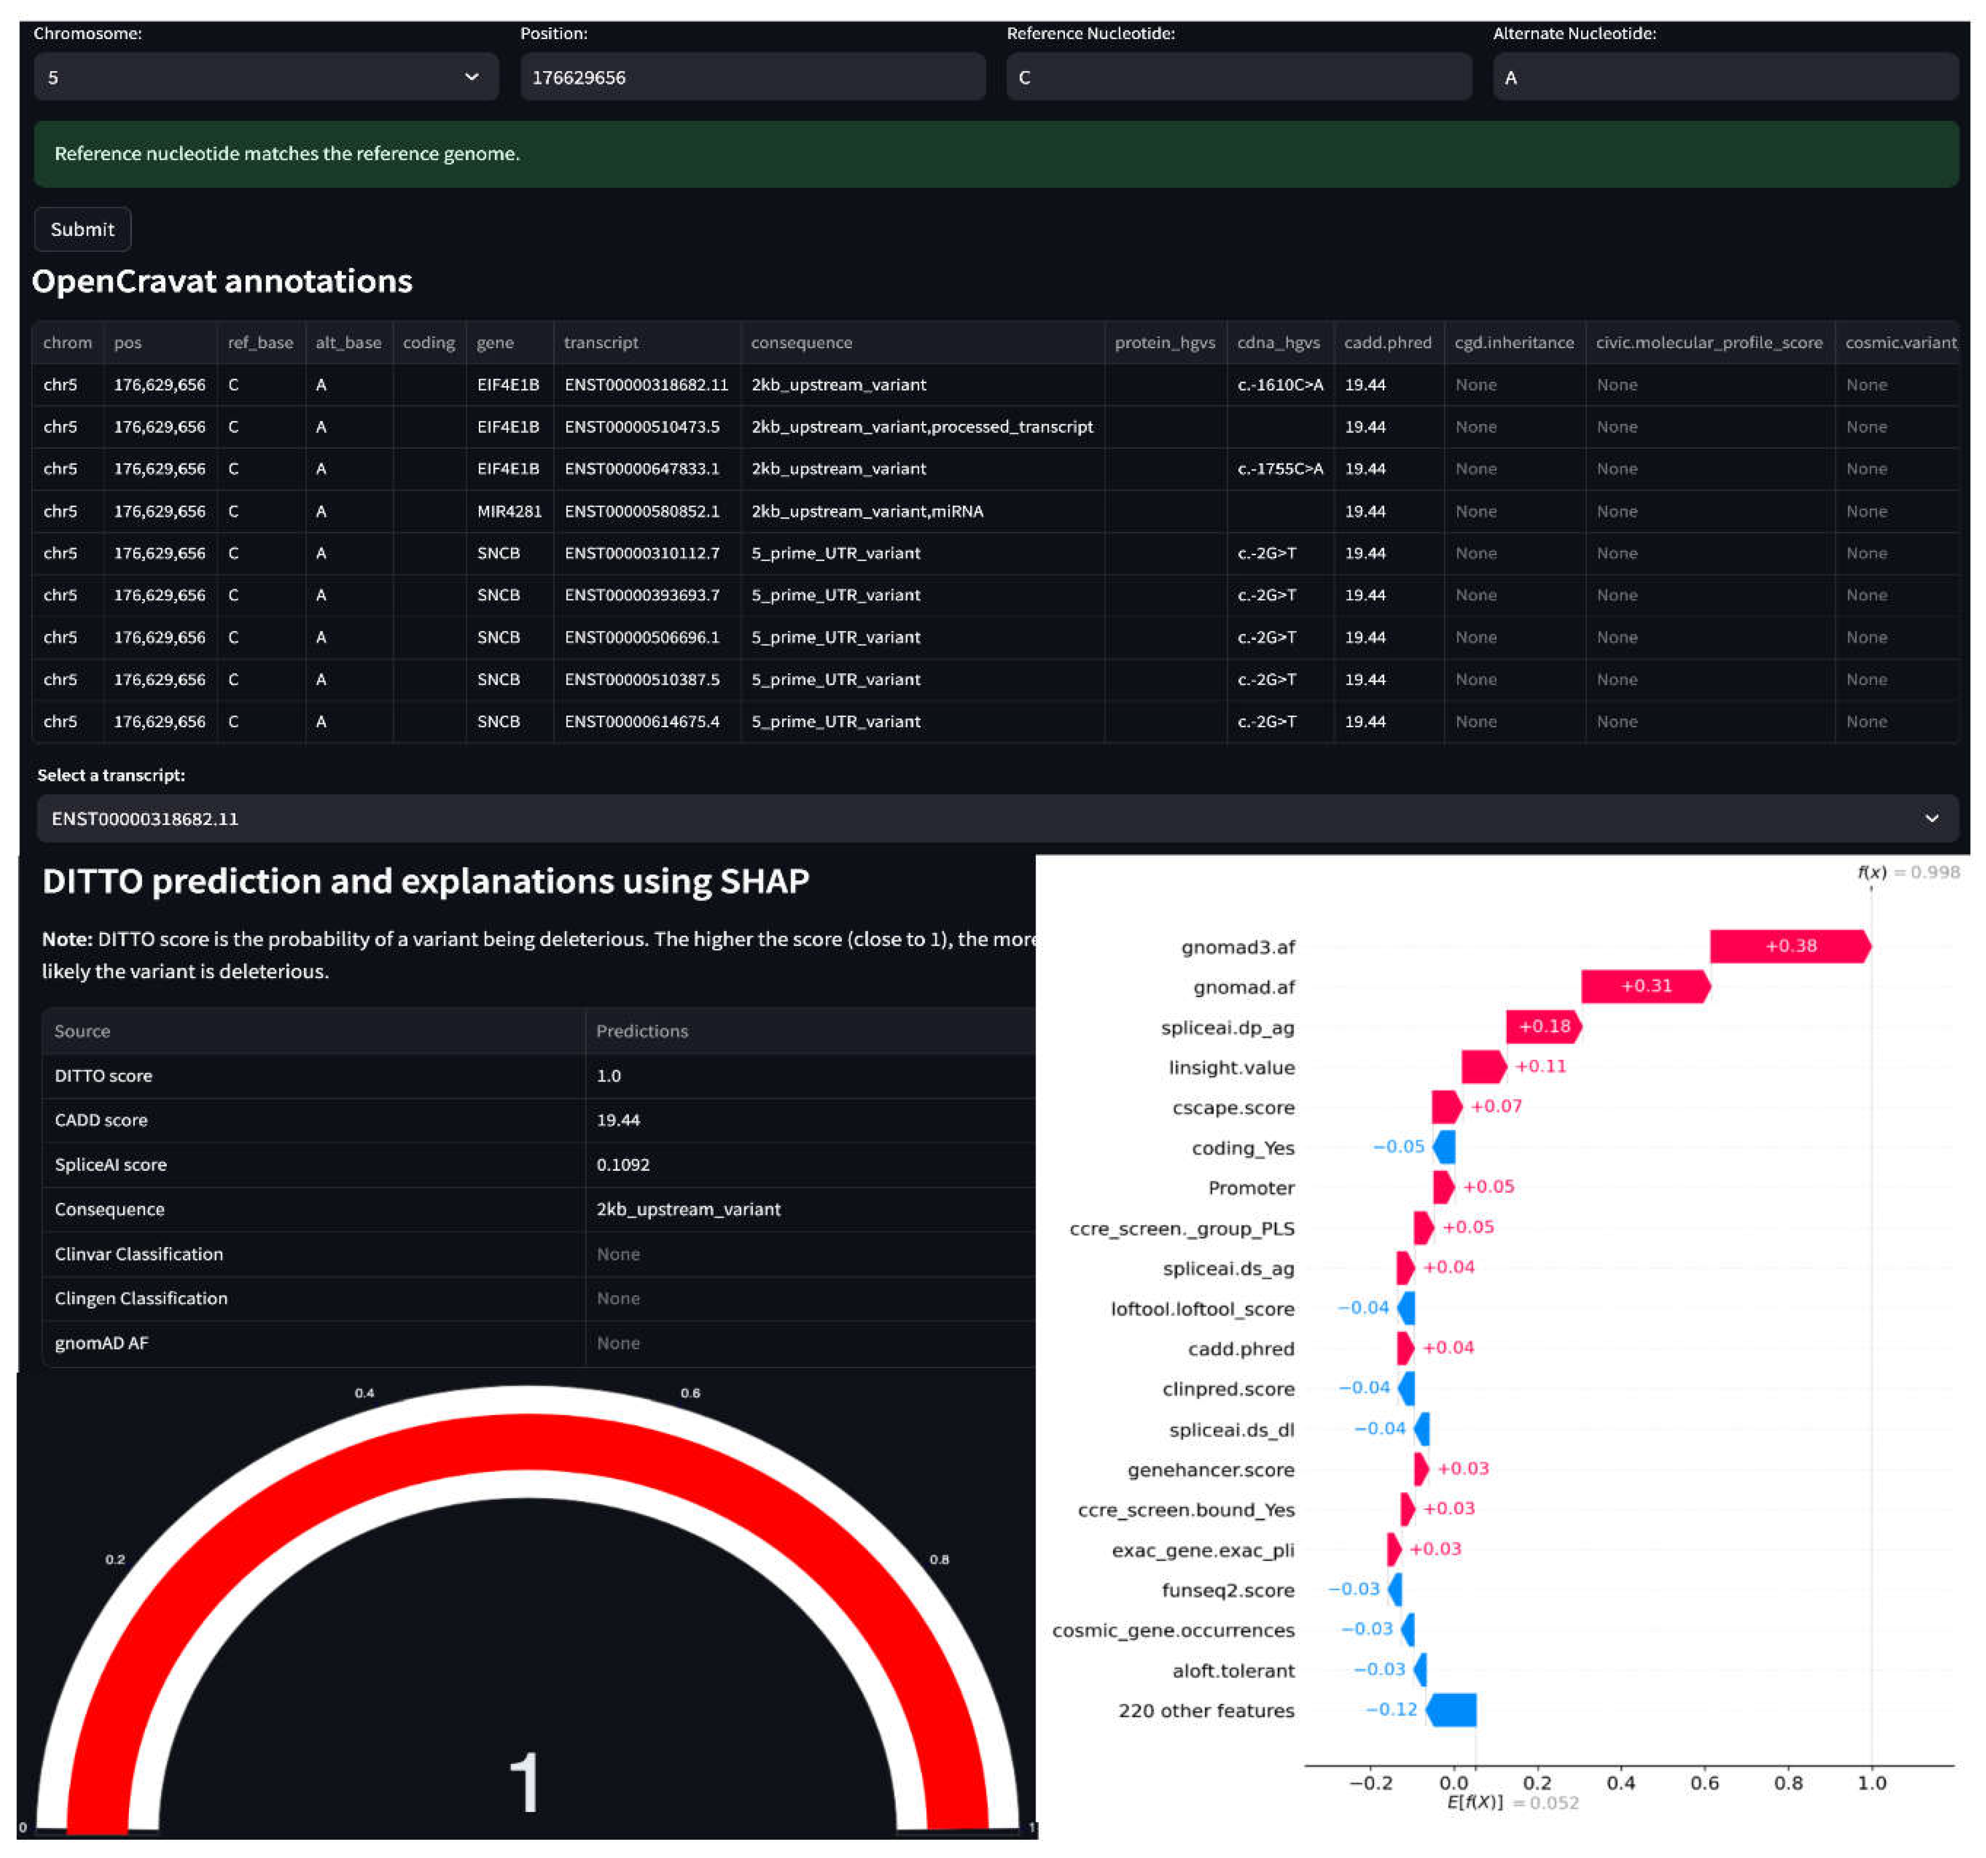The height and width of the screenshot is (1858, 1986).
Task: Click the cadd.phred column header
Action: tap(1386, 343)
